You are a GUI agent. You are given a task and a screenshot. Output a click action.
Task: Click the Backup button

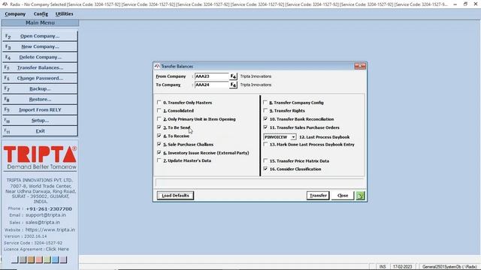pyautogui.click(x=40, y=88)
